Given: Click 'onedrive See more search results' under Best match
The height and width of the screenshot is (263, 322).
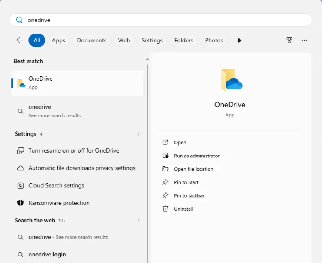Looking at the screenshot, I should click(77, 111).
